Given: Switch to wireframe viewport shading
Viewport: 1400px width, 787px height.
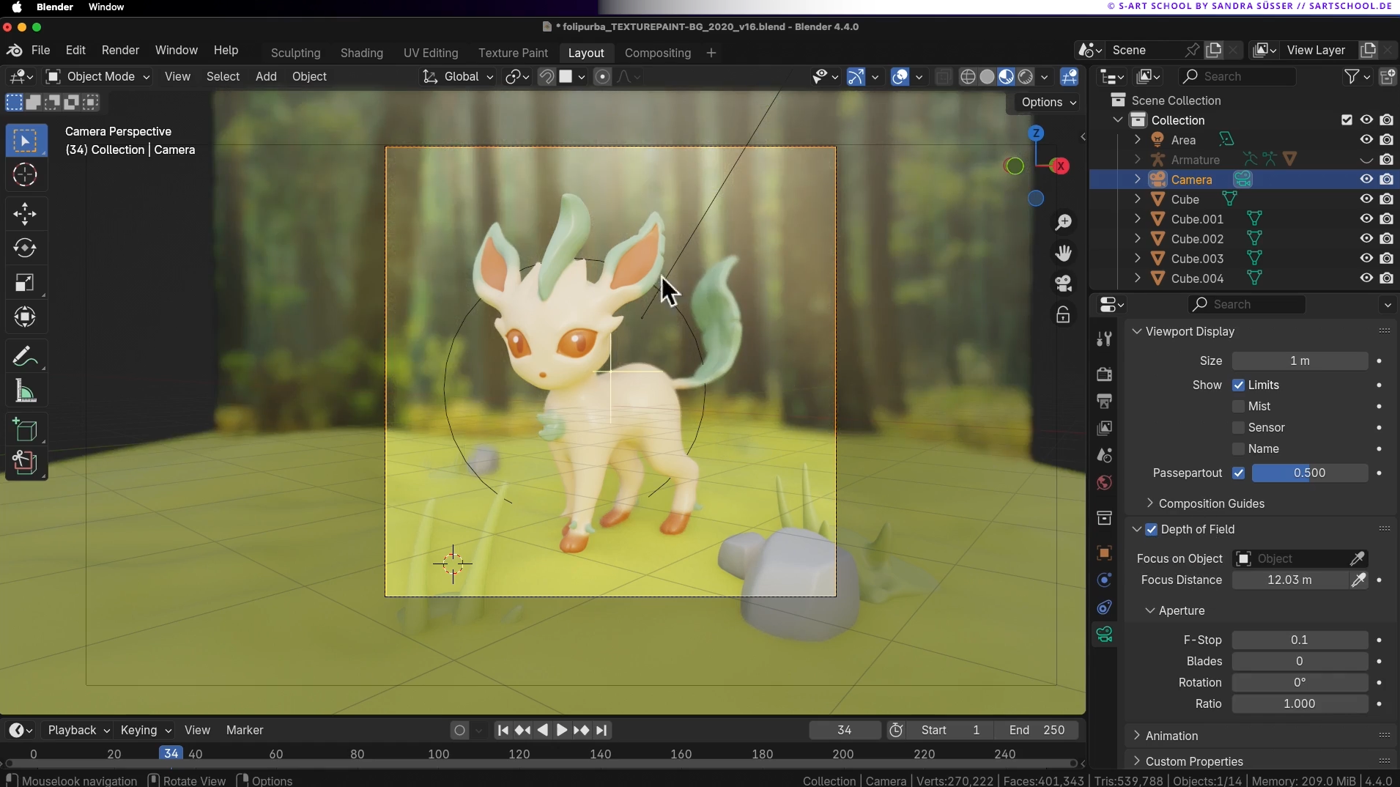Looking at the screenshot, I should coord(968,76).
